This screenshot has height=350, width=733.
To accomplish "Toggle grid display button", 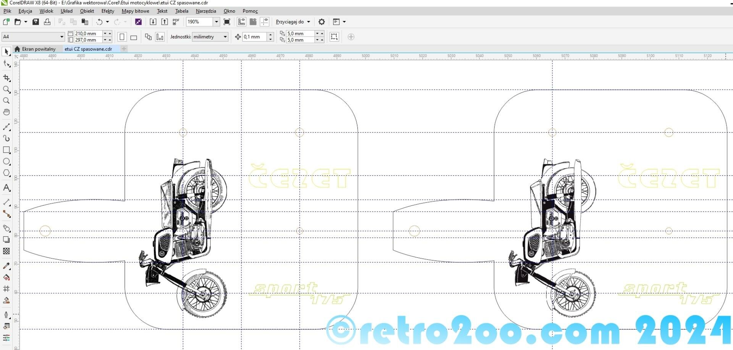I will [x=253, y=22].
